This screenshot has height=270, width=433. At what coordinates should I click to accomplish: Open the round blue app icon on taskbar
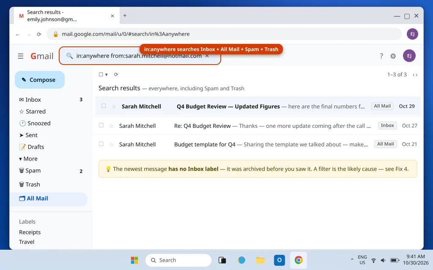(241, 260)
